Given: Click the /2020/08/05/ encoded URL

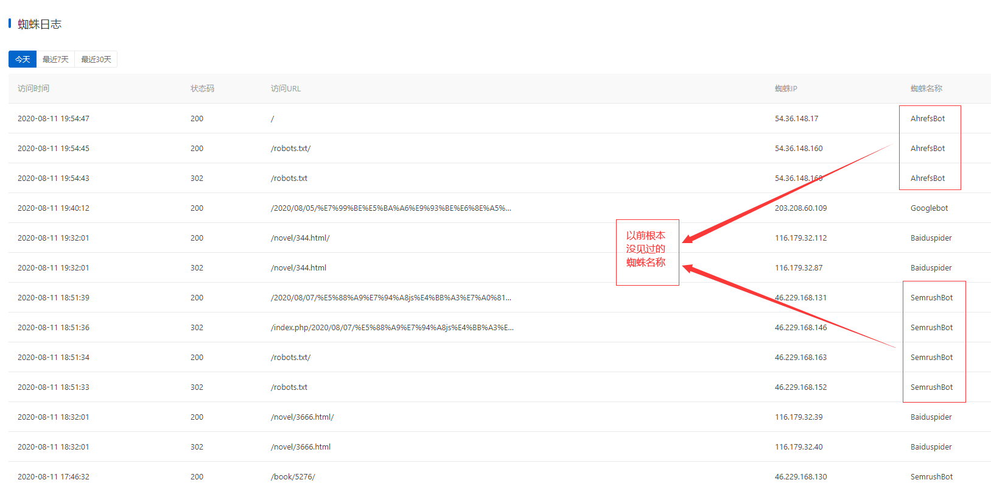Looking at the screenshot, I should pos(391,208).
